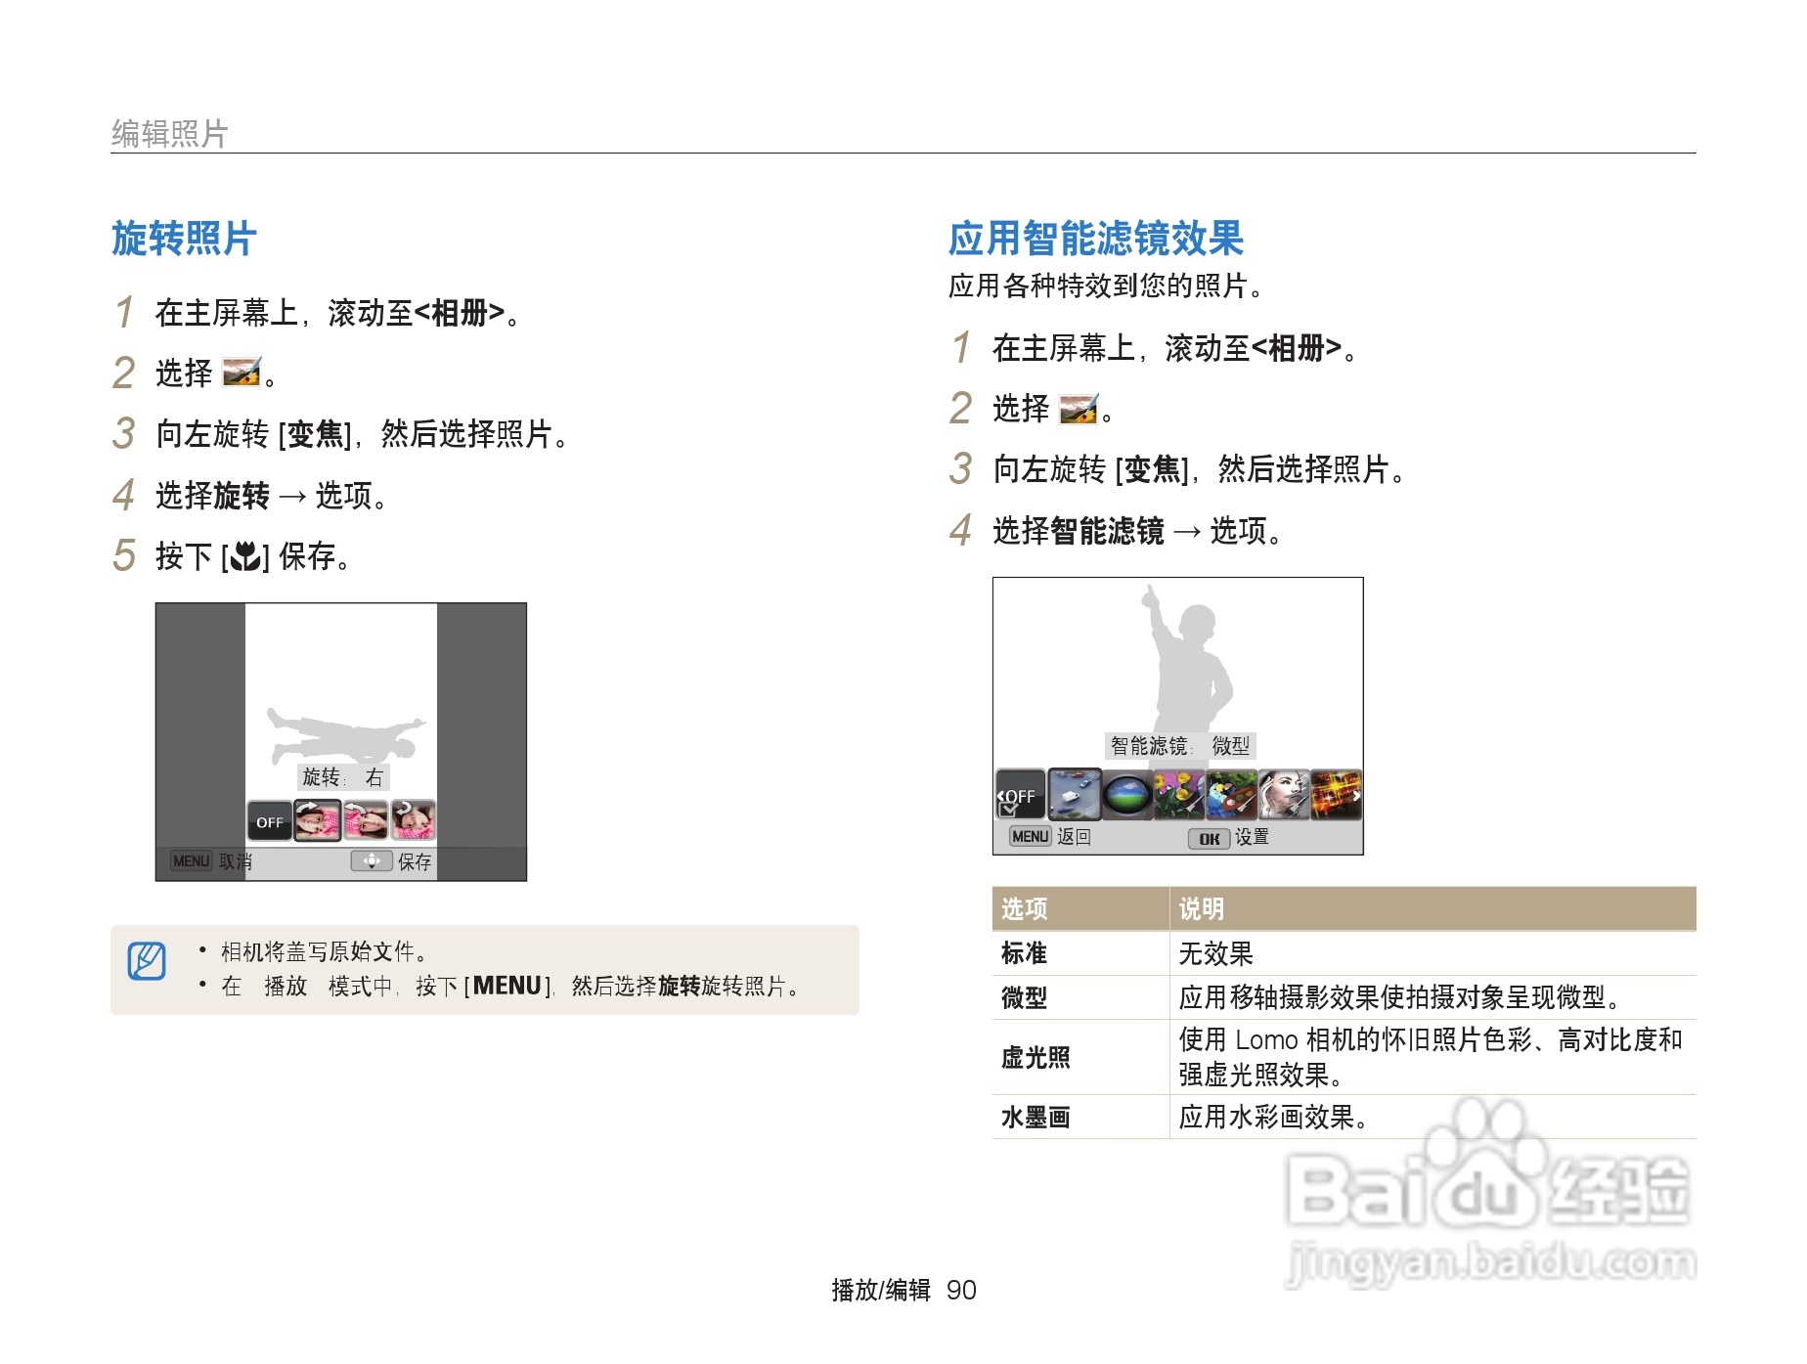Click the edit photo icon in 旋转照片 step 2
1807x1364 pixels.
242,373
